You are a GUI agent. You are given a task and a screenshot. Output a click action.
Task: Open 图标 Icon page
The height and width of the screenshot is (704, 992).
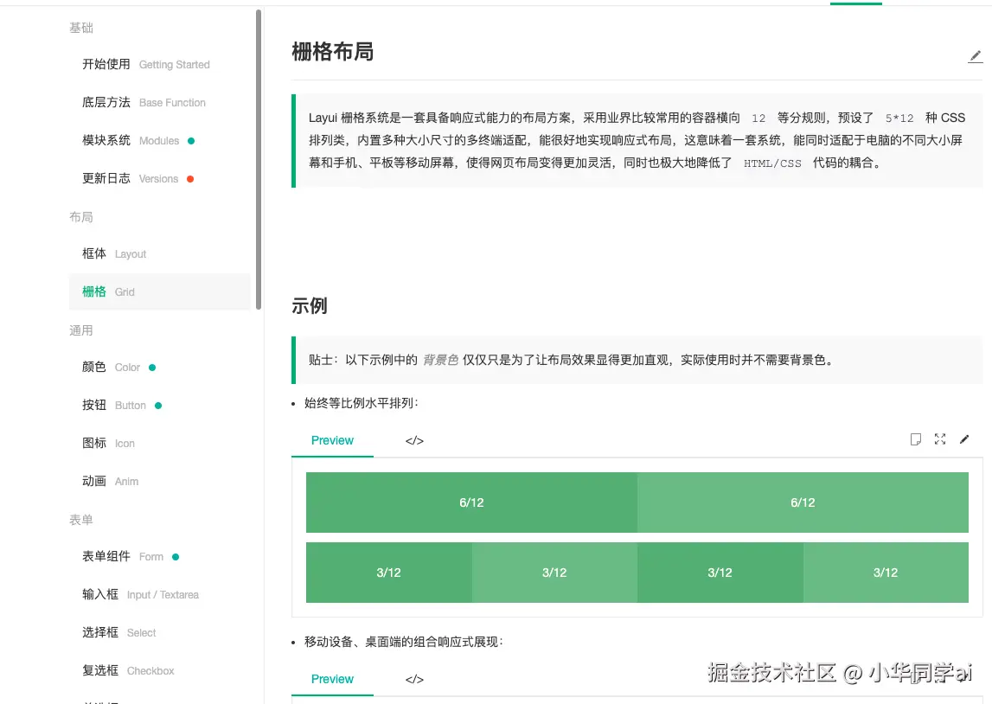click(108, 444)
